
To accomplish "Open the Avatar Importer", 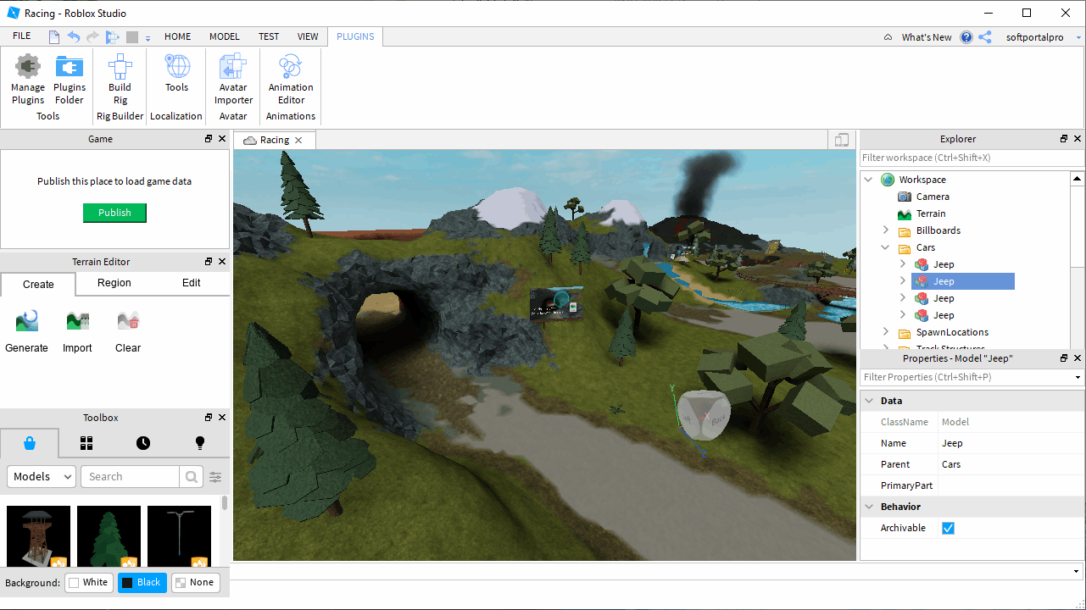I will click(233, 80).
